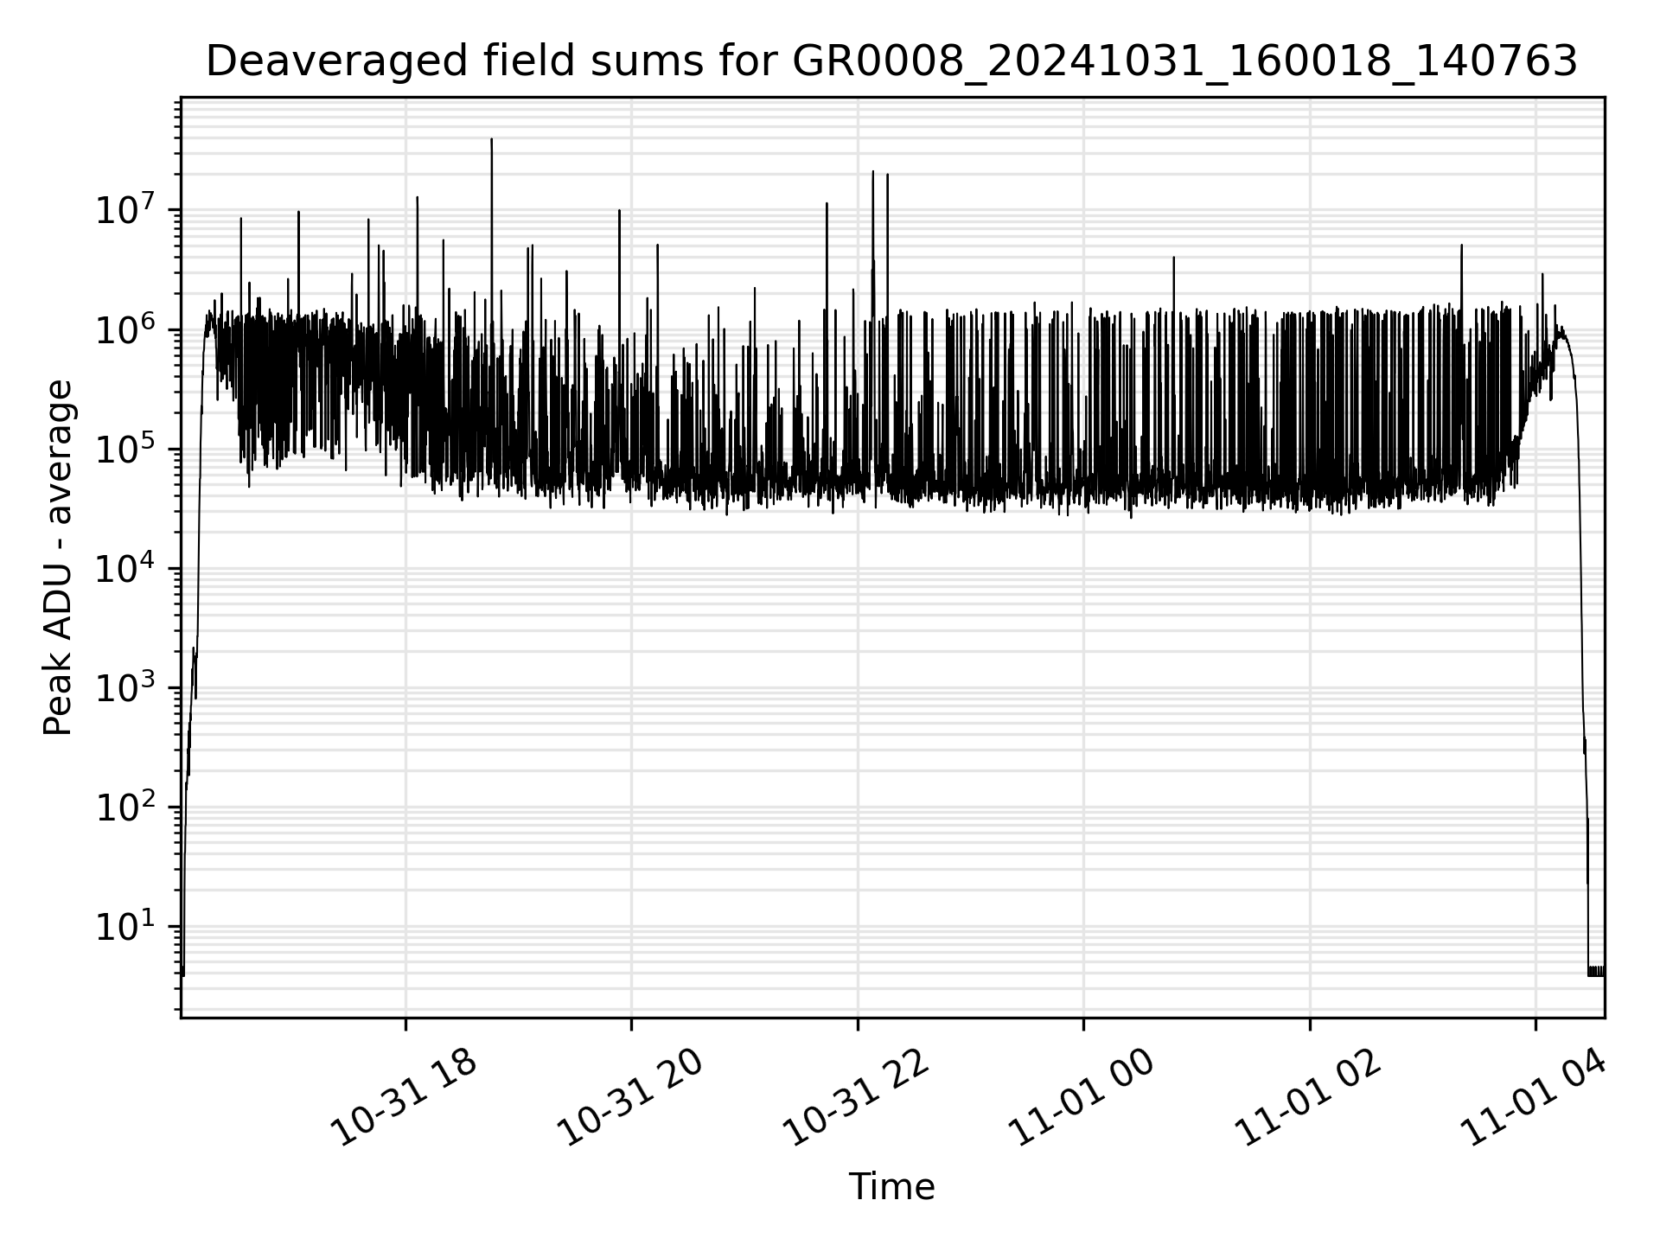
Task: Click the y tick label 10^1
Action: pos(125,926)
